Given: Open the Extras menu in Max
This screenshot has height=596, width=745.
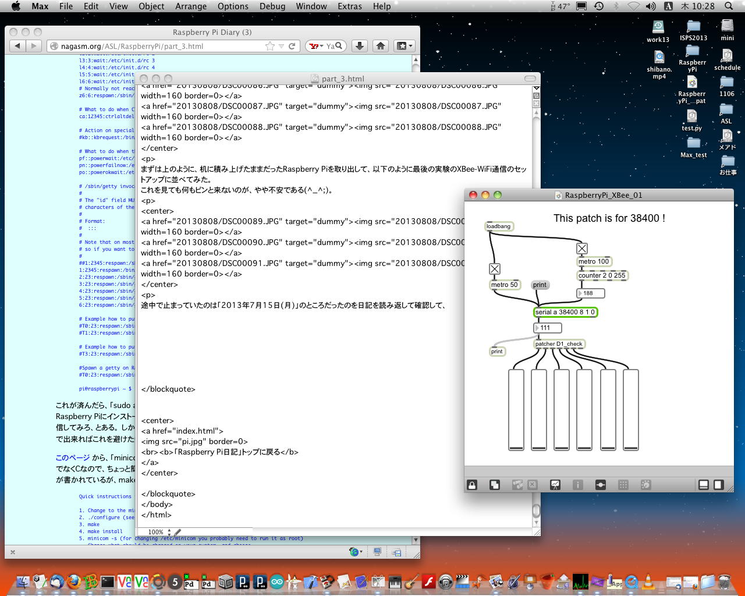Looking at the screenshot, I should tap(349, 6).
